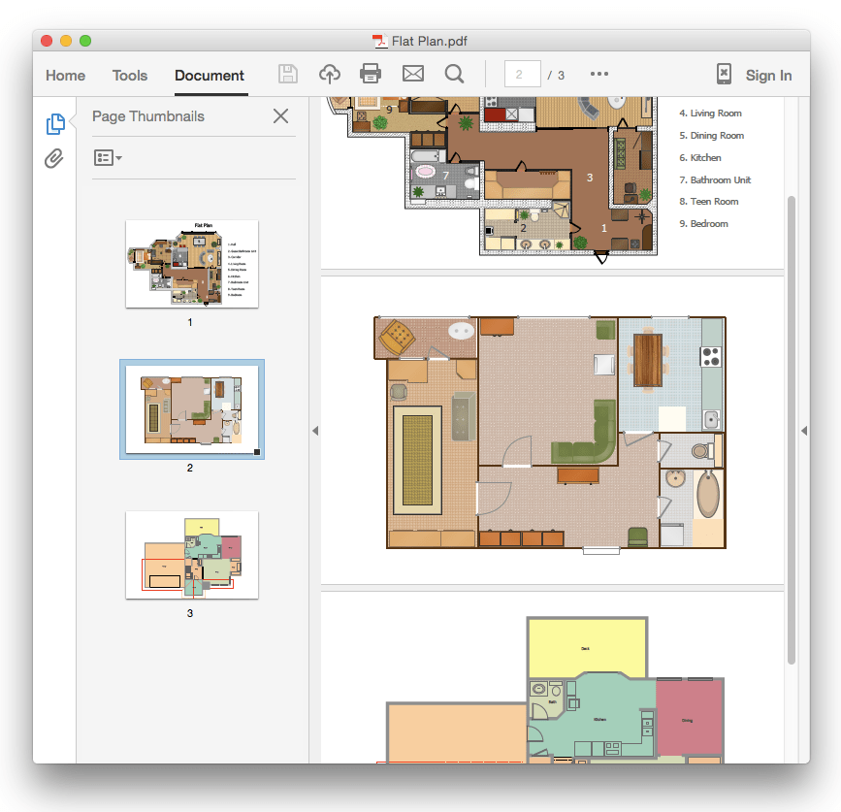This screenshot has width=841, height=812.
Task: Select the Document tab
Action: [x=210, y=75]
